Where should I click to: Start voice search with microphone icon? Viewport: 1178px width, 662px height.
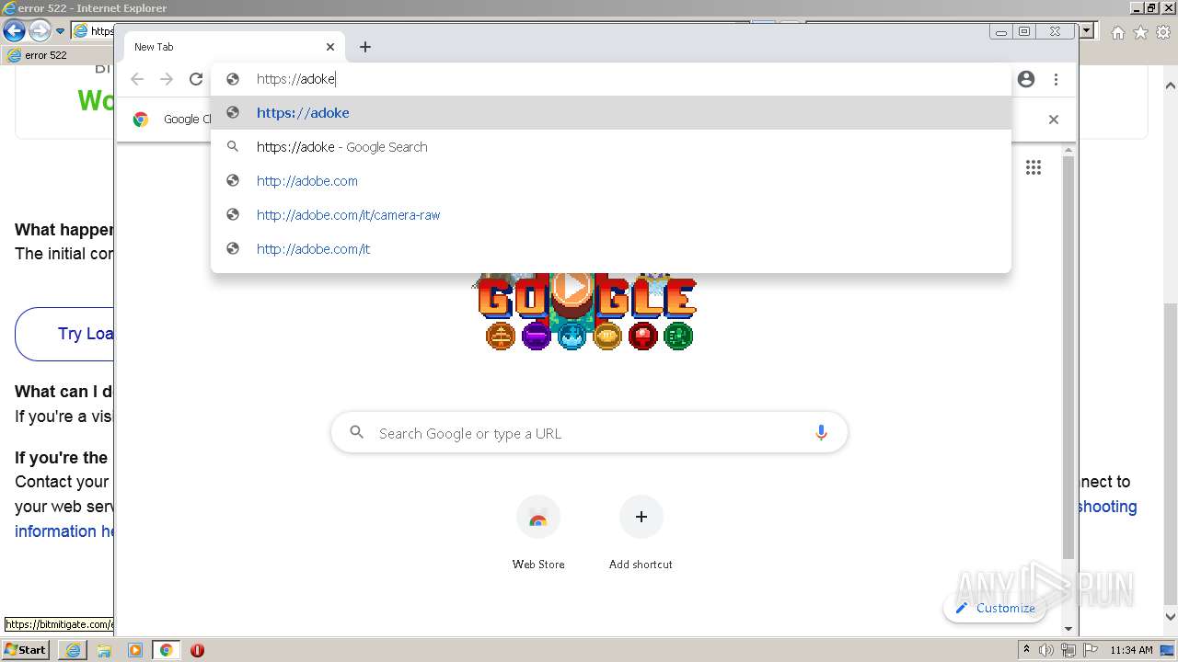[x=821, y=433]
